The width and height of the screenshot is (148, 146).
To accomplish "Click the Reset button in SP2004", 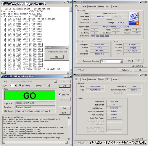I will 65,90.
